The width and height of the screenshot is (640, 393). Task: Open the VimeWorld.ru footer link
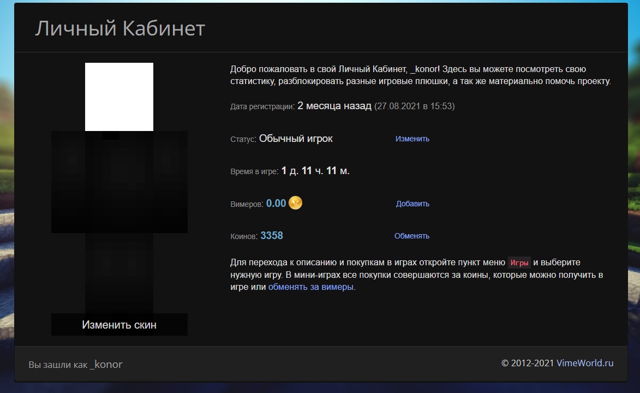(x=585, y=363)
